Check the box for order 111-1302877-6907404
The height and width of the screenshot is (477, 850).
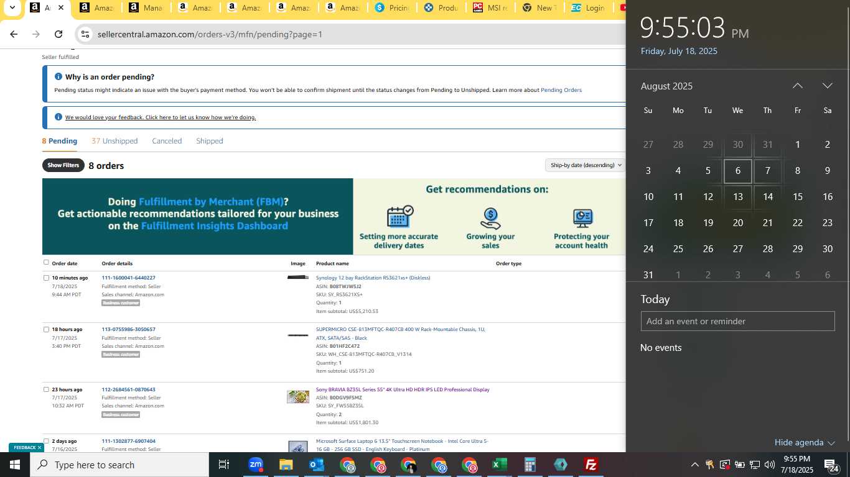pyautogui.click(x=46, y=441)
